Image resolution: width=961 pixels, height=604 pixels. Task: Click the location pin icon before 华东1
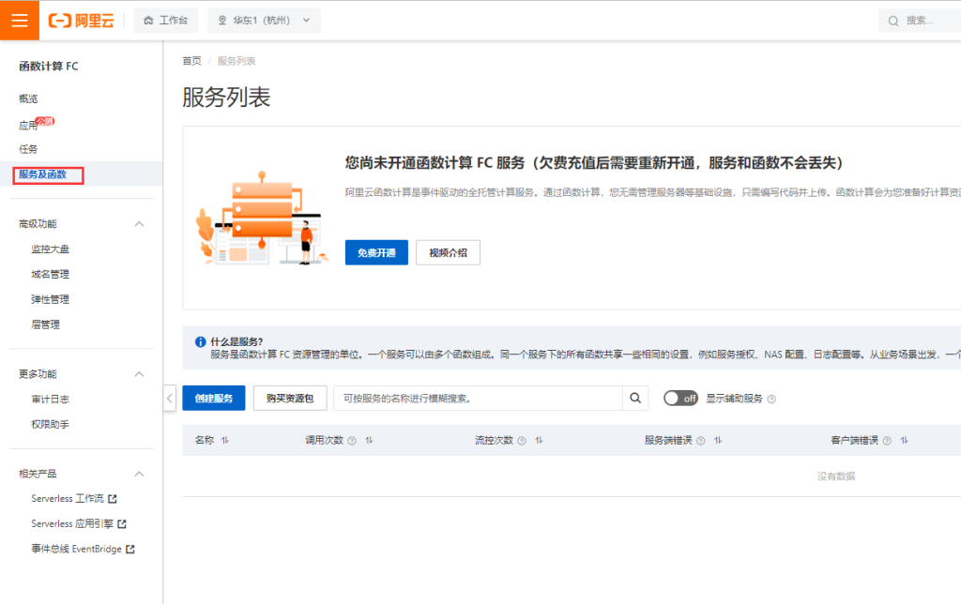click(221, 20)
